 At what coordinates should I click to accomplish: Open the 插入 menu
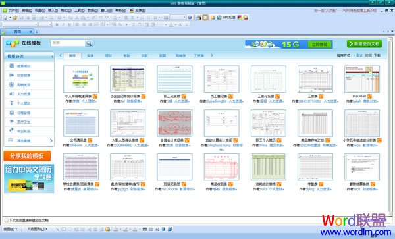tap(53, 11)
